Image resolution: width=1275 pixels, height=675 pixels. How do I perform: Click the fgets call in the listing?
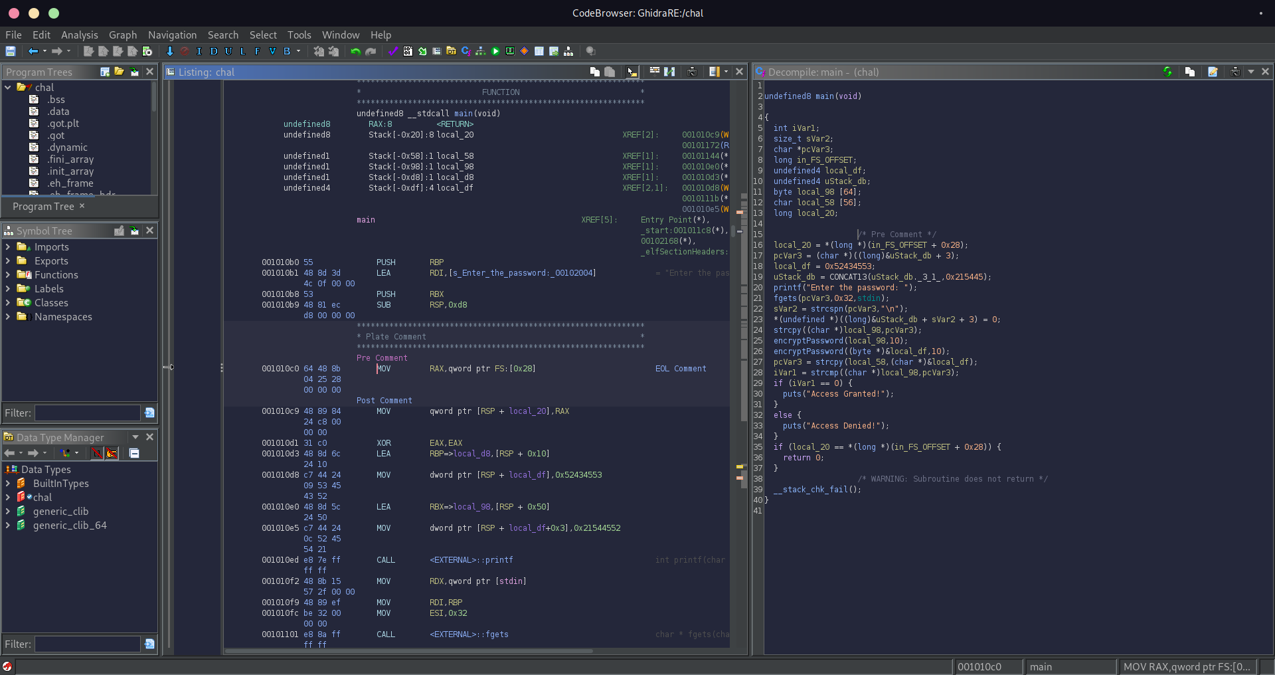tap(469, 634)
